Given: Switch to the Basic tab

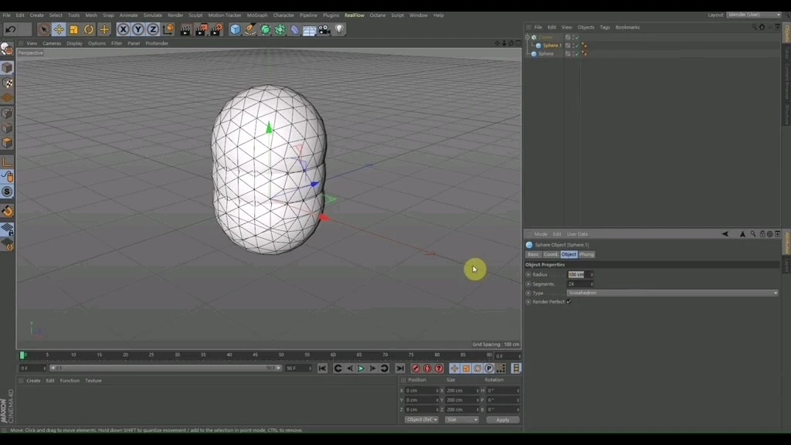Looking at the screenshot, I should 533,254.
